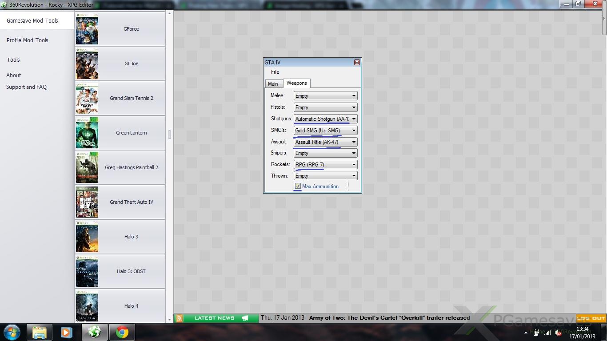Open the Thrown weapon dropdown
The image size is (607, 341).
354,176
